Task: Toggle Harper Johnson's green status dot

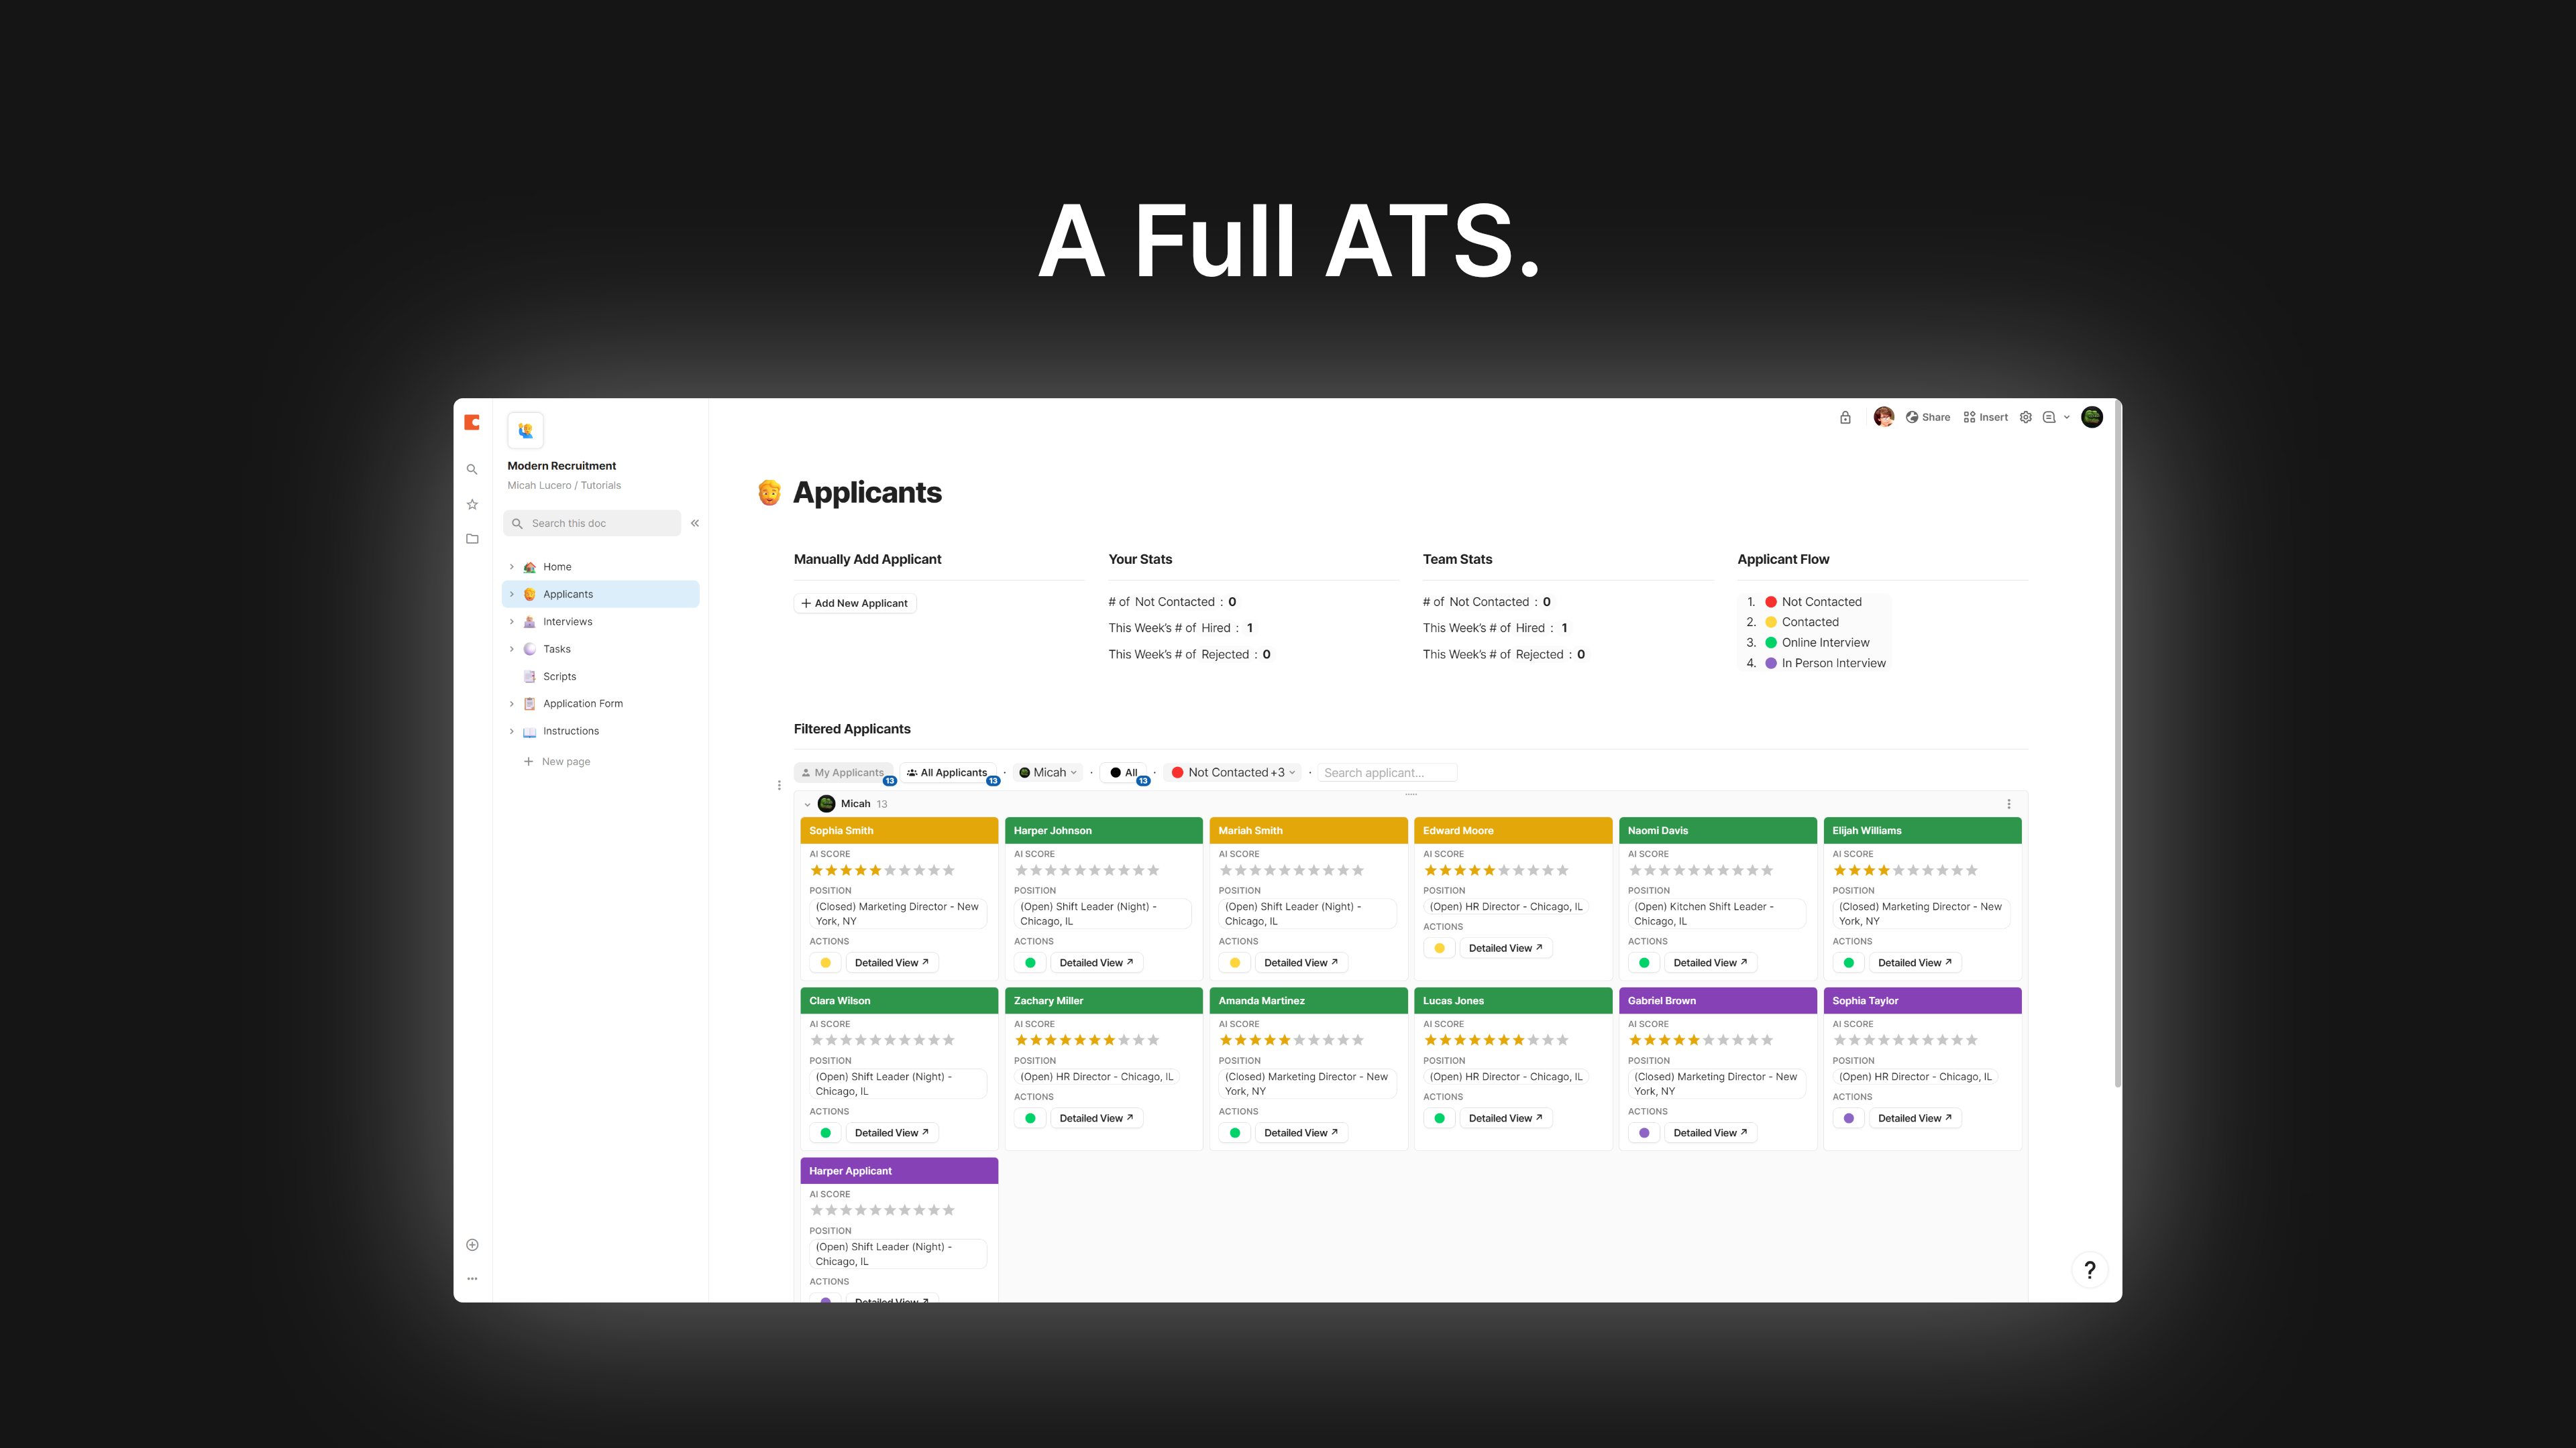Action: pyautogui.click(x=1030, y=963)
